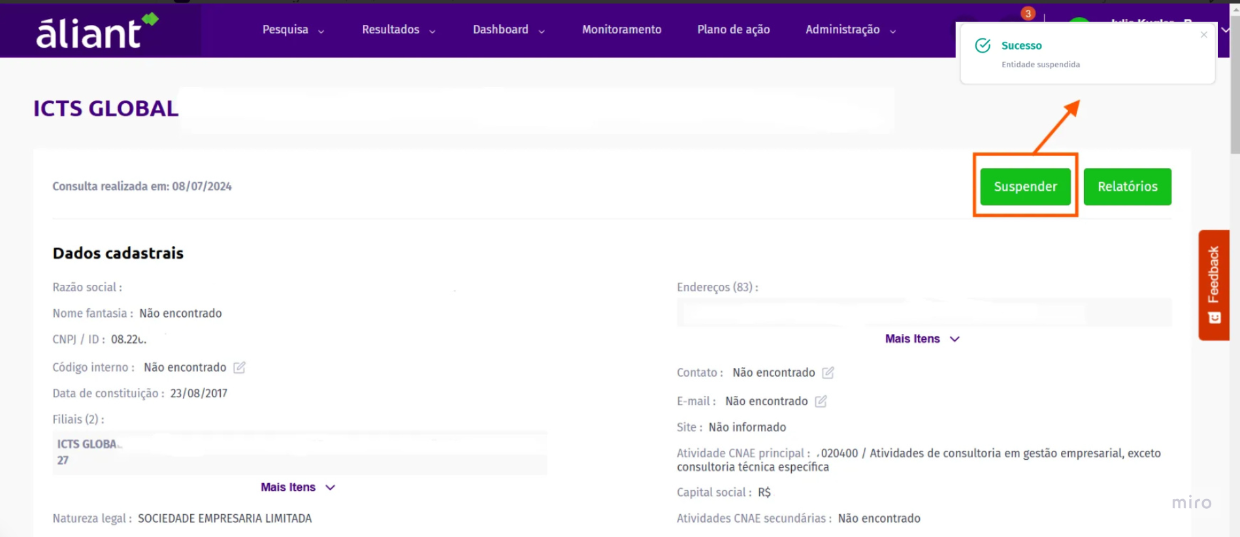The image size is (1240, 537).
Task: Expand Mais Itens under Endereços
Action: [922, 338]
